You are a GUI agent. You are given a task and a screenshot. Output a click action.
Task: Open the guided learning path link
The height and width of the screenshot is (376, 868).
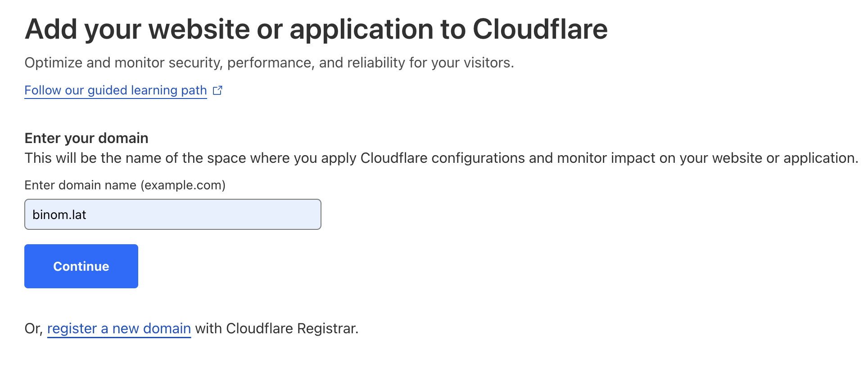(x=115, y=90)
